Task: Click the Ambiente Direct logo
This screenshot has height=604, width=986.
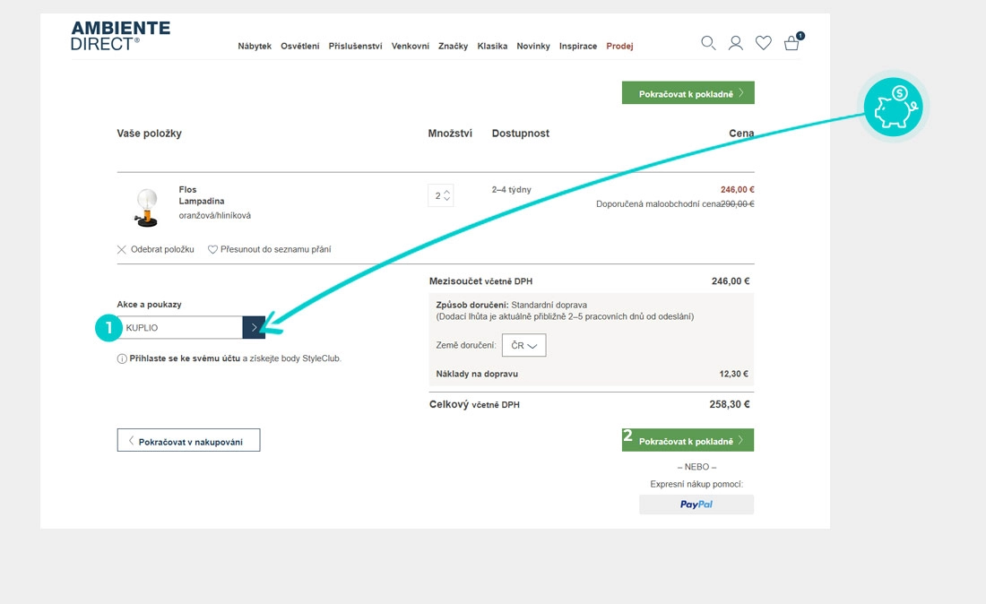Action: point(120,36)
